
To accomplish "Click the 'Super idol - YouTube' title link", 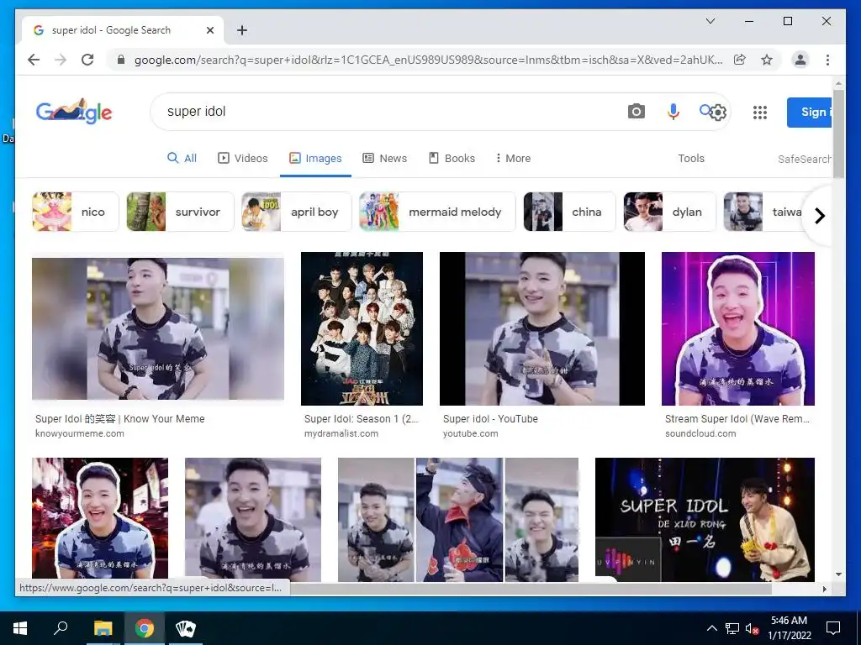I will click(490, 418).
